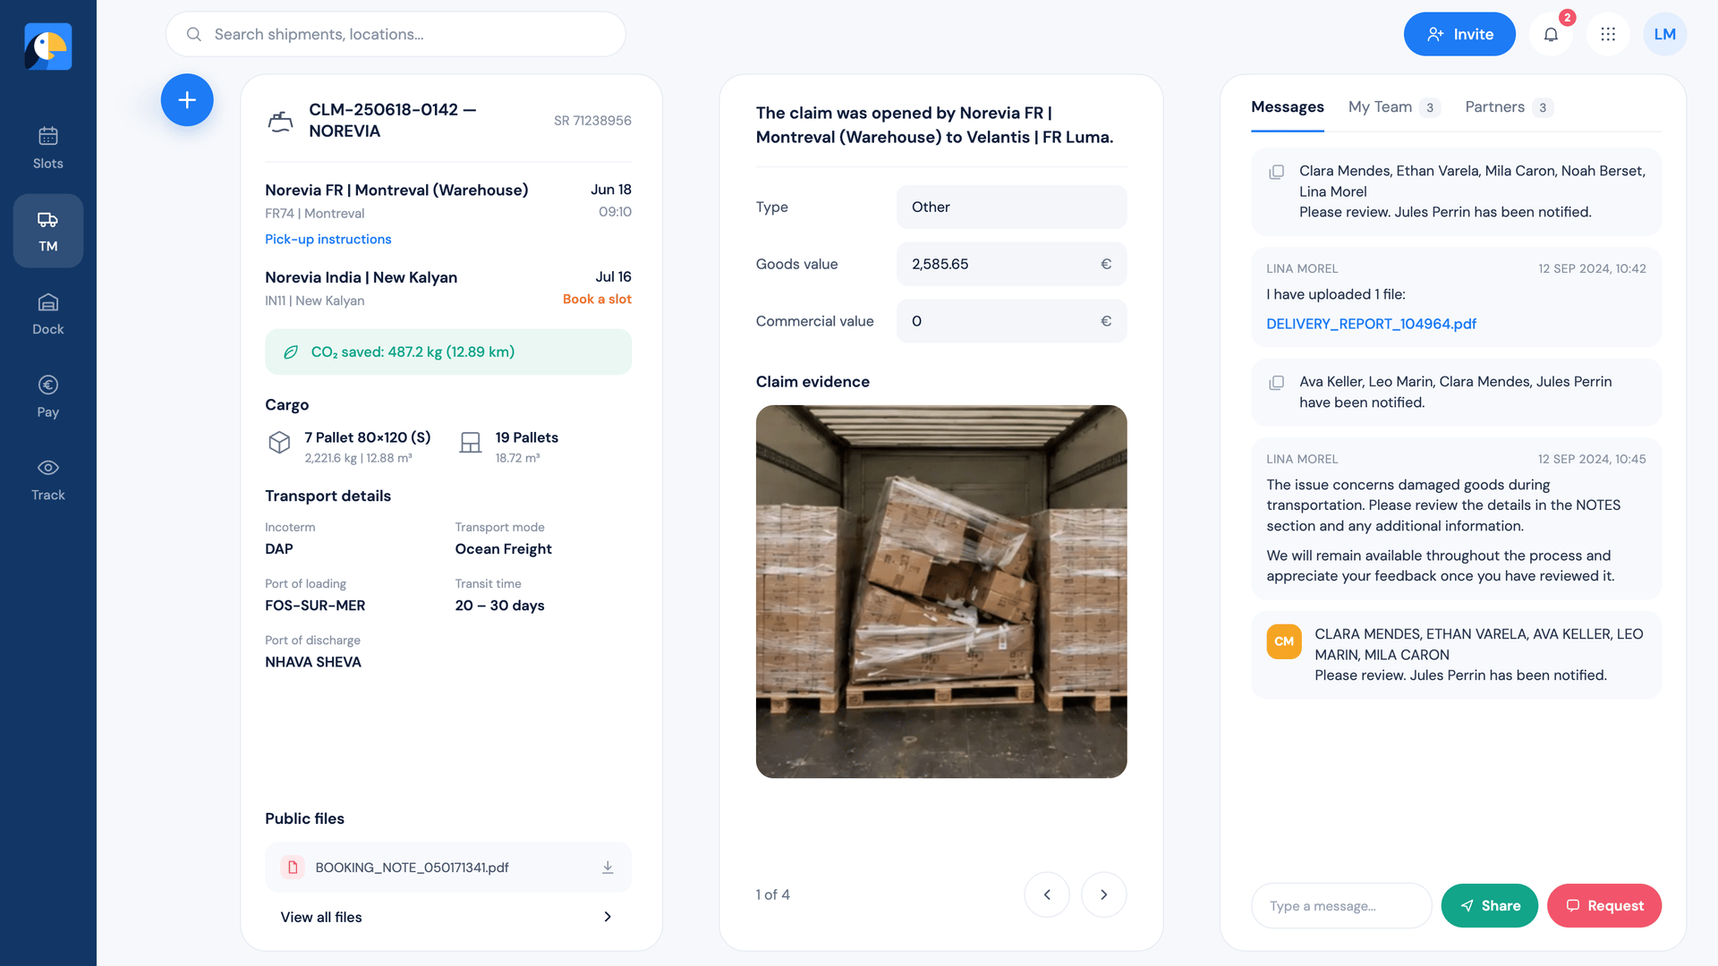The image size is (1718, 966).
Task: Open the Track eye section
Action: [x=48, y=480]
